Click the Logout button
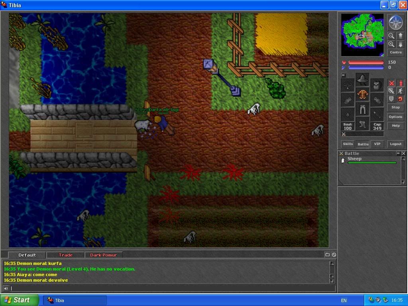The image size is (408, 306). point(396,144)
